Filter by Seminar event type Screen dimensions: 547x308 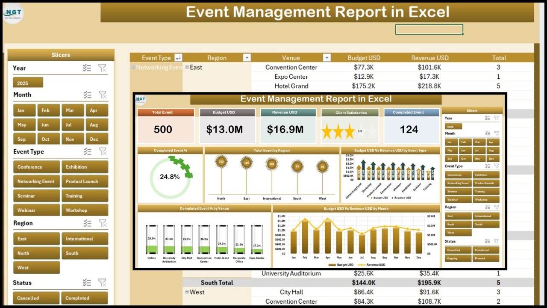pyautogui.click(x=36, y=196)
